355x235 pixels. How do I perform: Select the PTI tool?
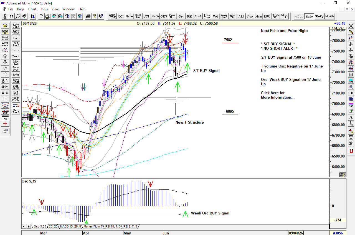[x=351, y=93]
